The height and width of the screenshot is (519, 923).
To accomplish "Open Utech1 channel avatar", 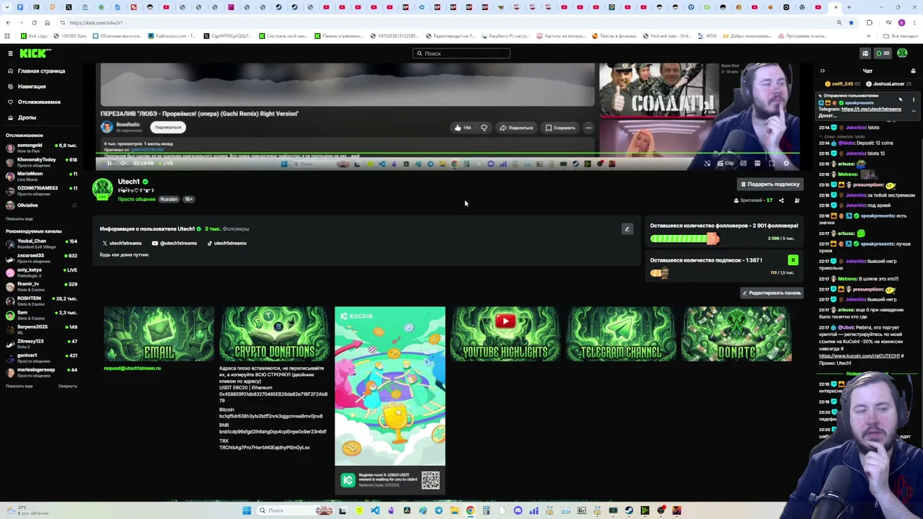I will coord(102,189).
